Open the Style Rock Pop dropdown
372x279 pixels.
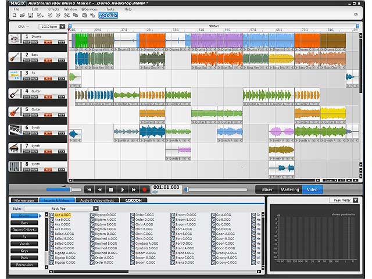[x=95, y=209]
